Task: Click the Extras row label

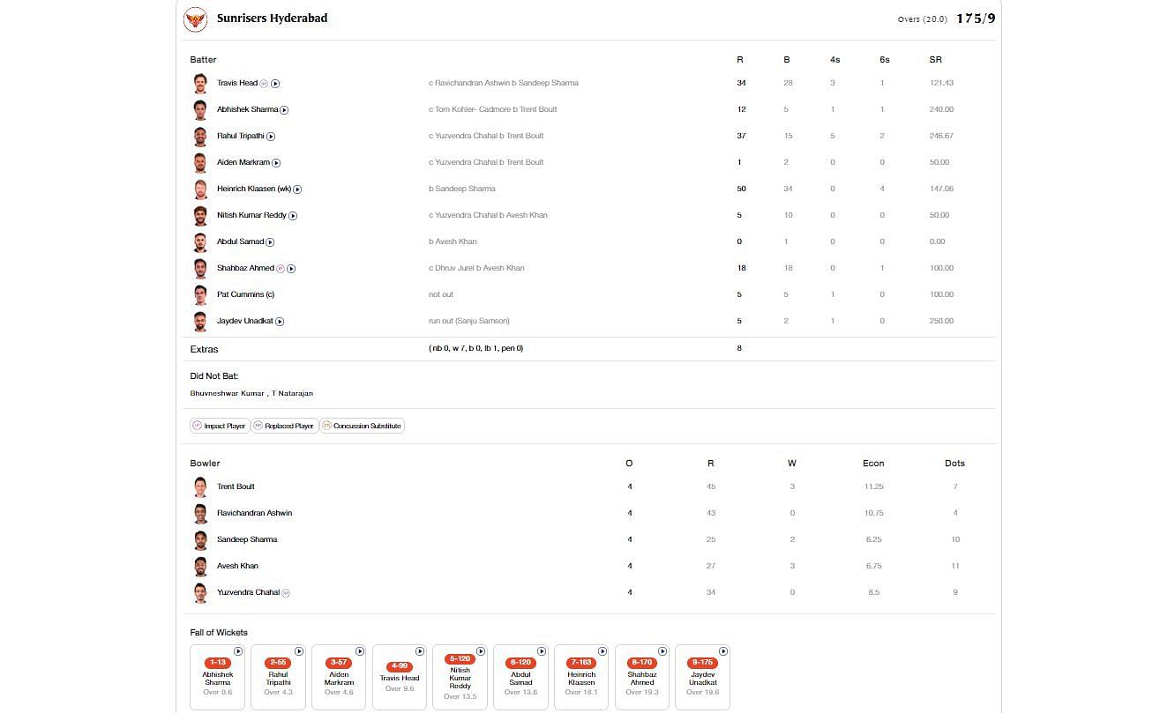Action: pos(204,349)
